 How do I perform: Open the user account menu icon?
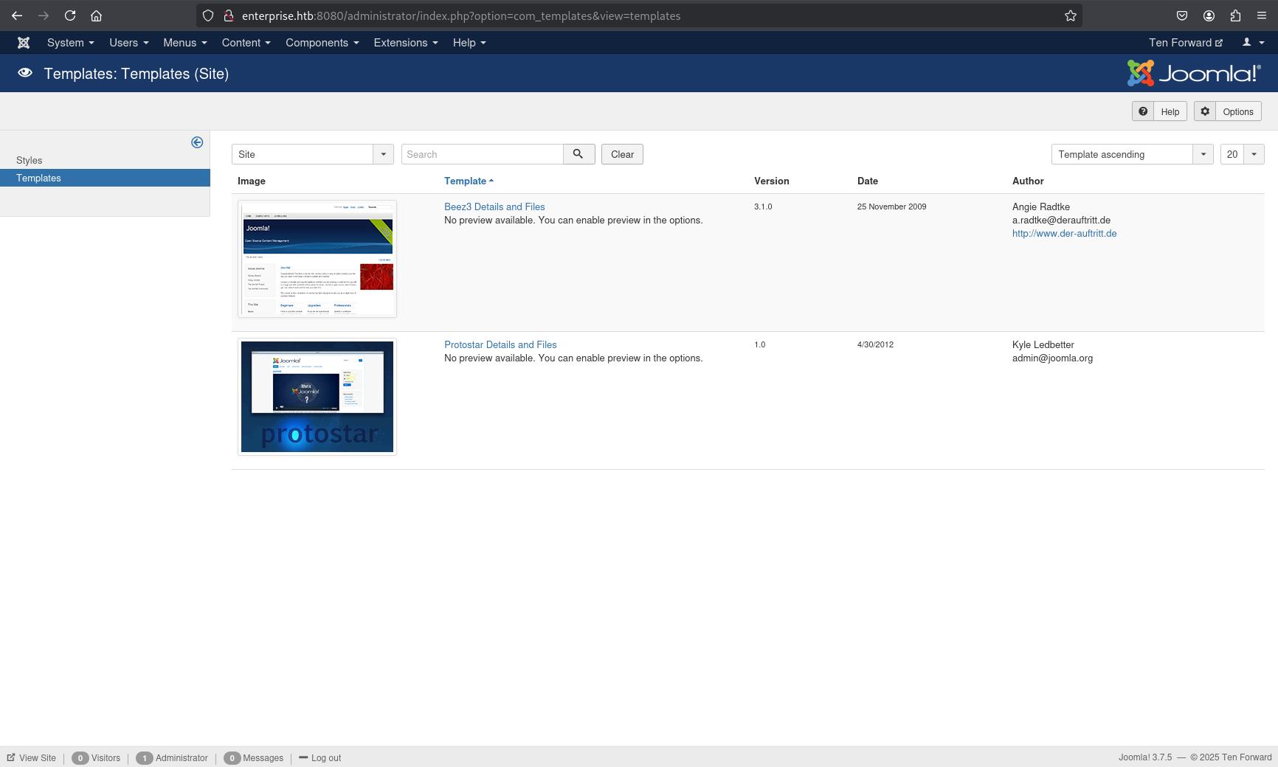click(x=1252, y=43)
